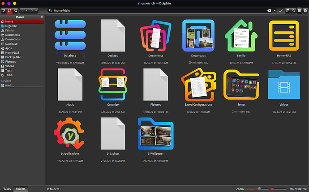Click the /home/rich/ location path field

click(x=158, y=11)
